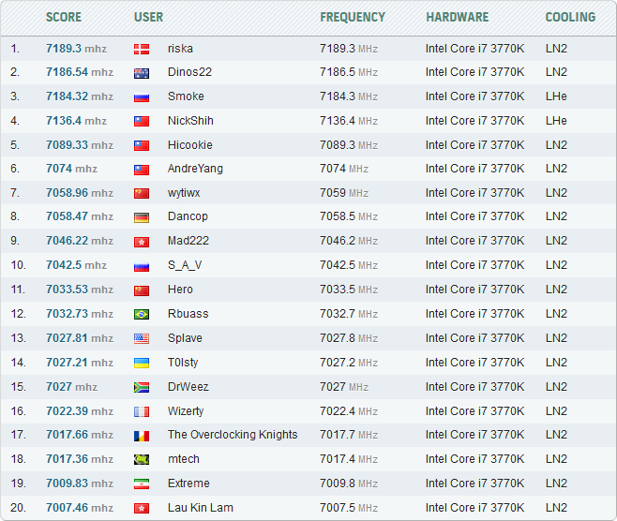Click LHe cooling in NickShih's row
This screenshot has width=617, height=521.
(556, 121)
